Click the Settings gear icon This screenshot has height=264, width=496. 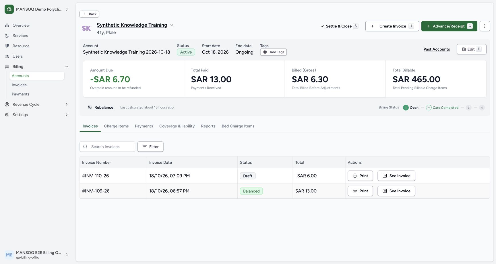7,115
